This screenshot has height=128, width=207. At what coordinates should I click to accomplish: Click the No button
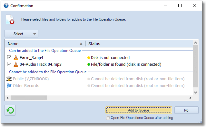click(x=186, y=110)
